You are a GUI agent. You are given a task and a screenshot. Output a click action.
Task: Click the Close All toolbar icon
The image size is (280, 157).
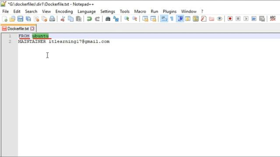pyautogui.click(x=44, y=19)
